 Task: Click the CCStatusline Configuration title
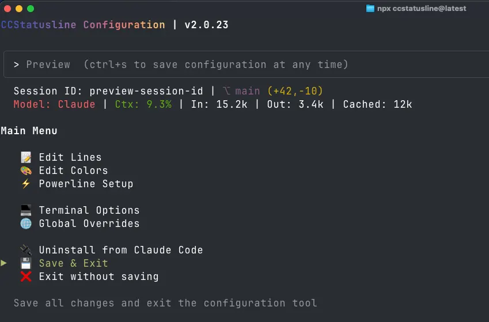click(83, 25)
